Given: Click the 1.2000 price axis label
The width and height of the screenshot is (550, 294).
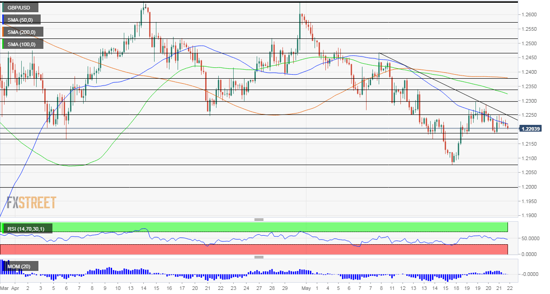Looking at the screenshot, I should click(x=528, y=187).
